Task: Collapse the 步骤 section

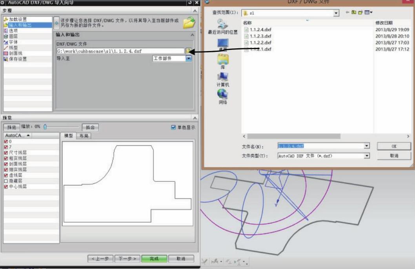Action: 195,11
